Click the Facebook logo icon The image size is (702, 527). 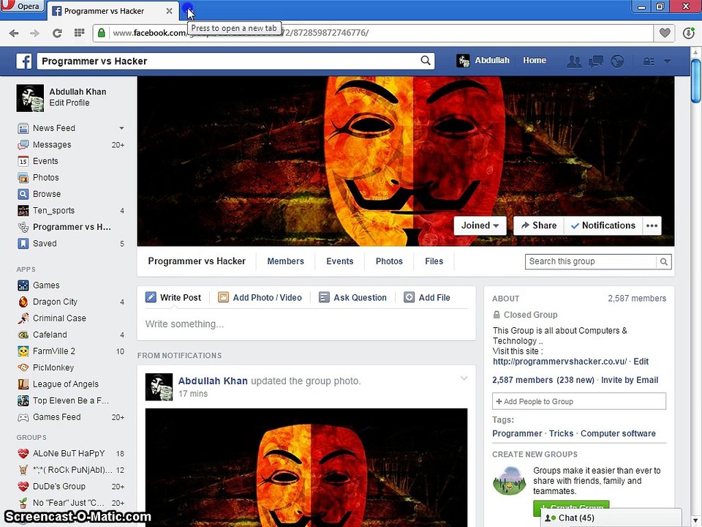[x=23, y=61]
